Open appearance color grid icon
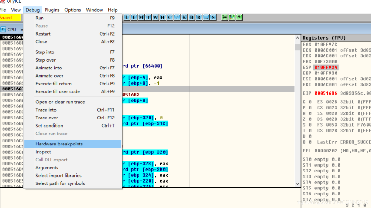The width and height of the screenshot is (371, 208). (x=232, y=17)
